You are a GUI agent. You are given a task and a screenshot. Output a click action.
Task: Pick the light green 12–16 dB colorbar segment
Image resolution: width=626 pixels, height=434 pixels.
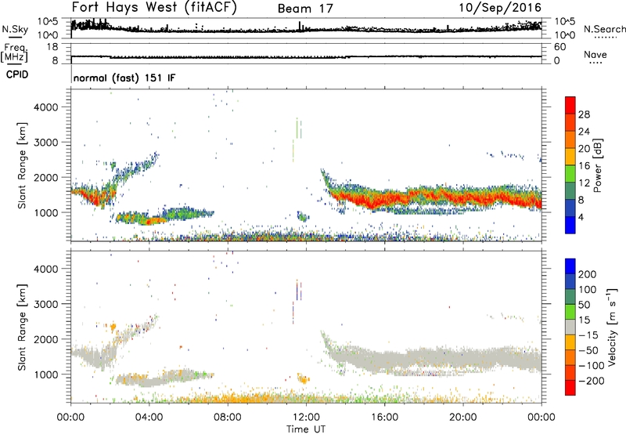pyautogui.click(x=570, y=174)
